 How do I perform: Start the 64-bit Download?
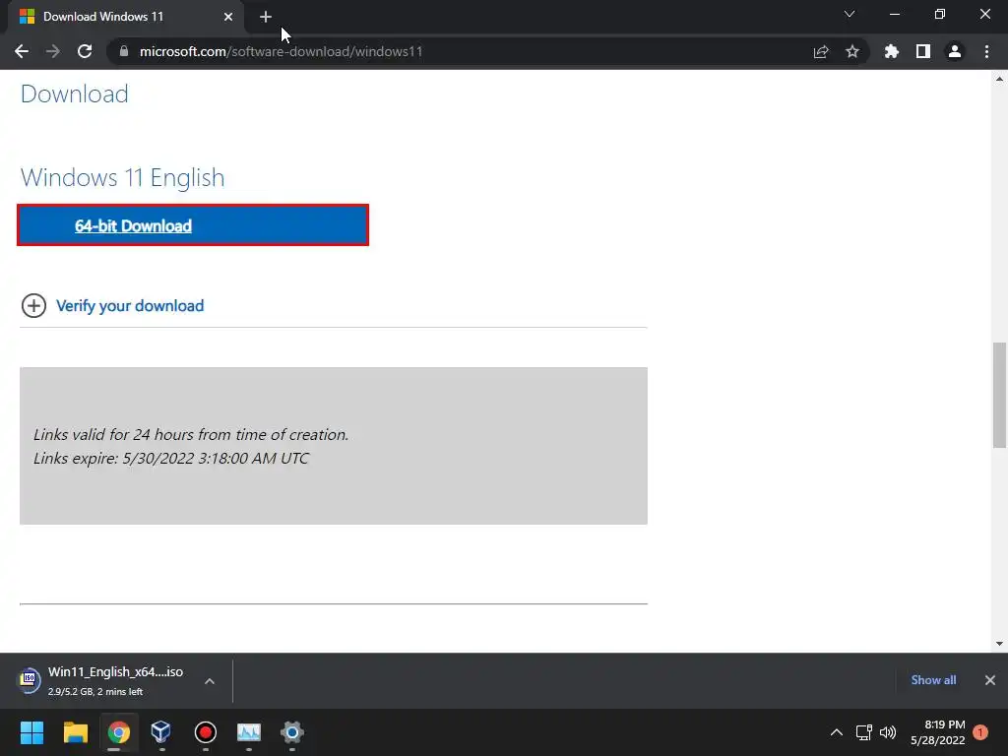(x=193, y=225)
